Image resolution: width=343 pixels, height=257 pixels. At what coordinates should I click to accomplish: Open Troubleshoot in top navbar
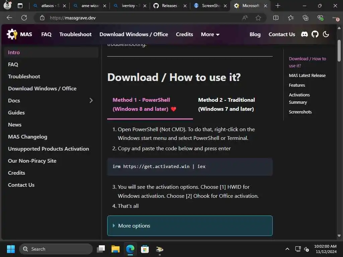[x=75, y=34]
